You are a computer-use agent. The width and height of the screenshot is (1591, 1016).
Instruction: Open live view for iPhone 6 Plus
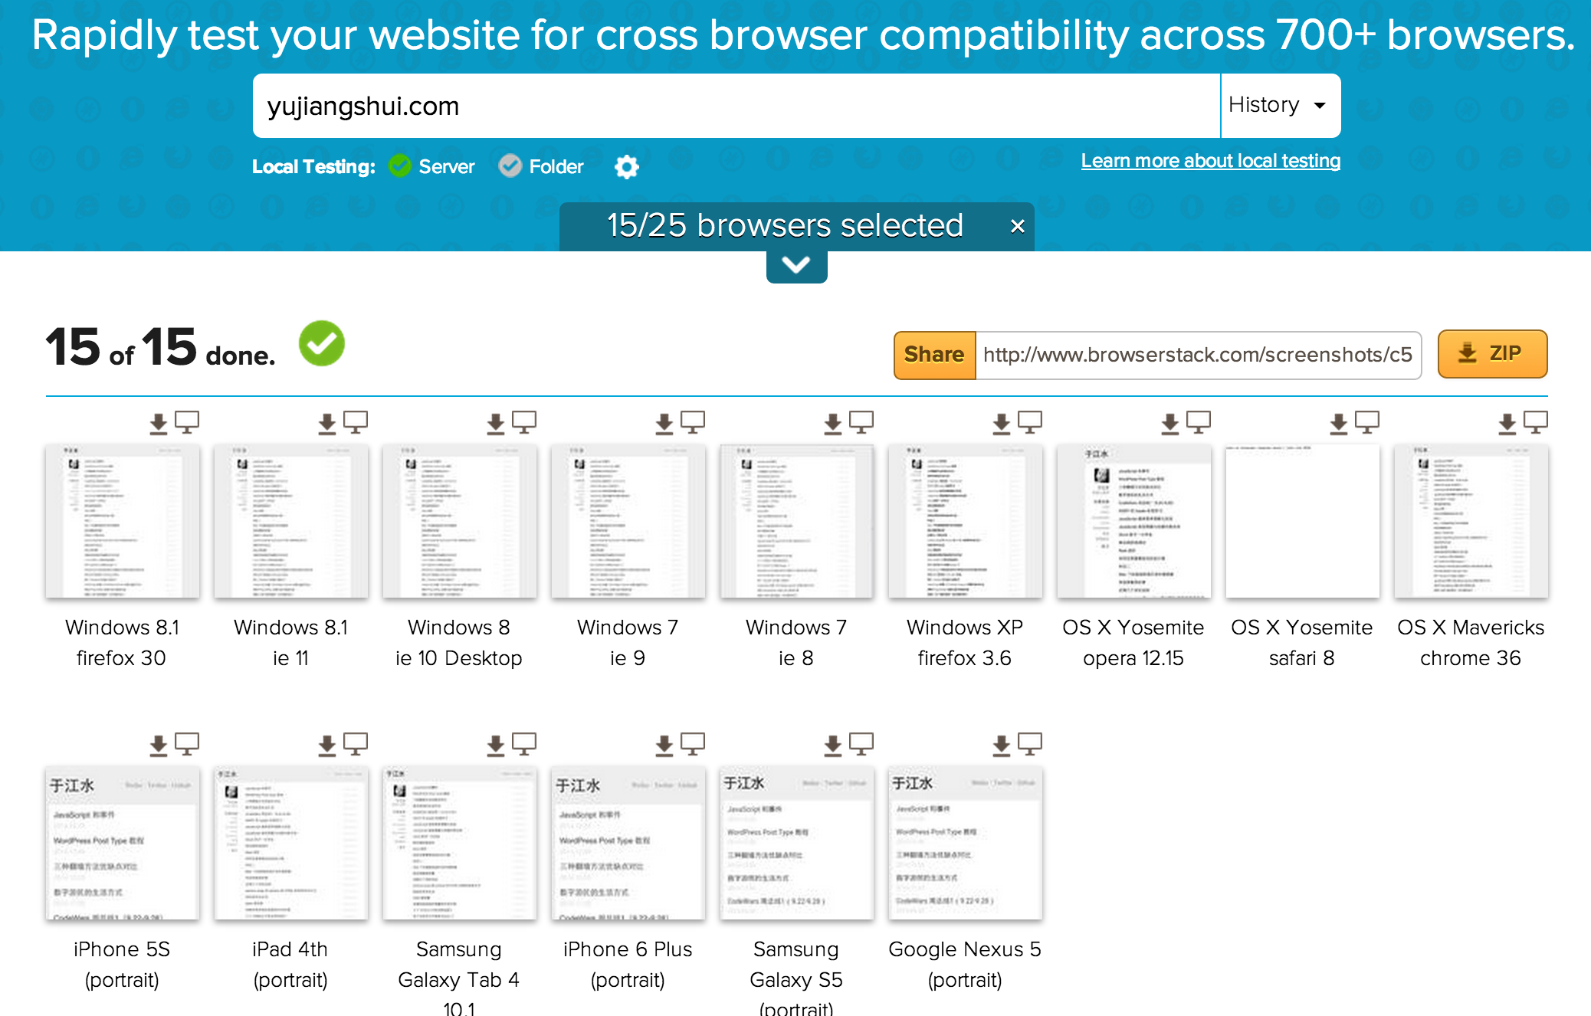693,744
